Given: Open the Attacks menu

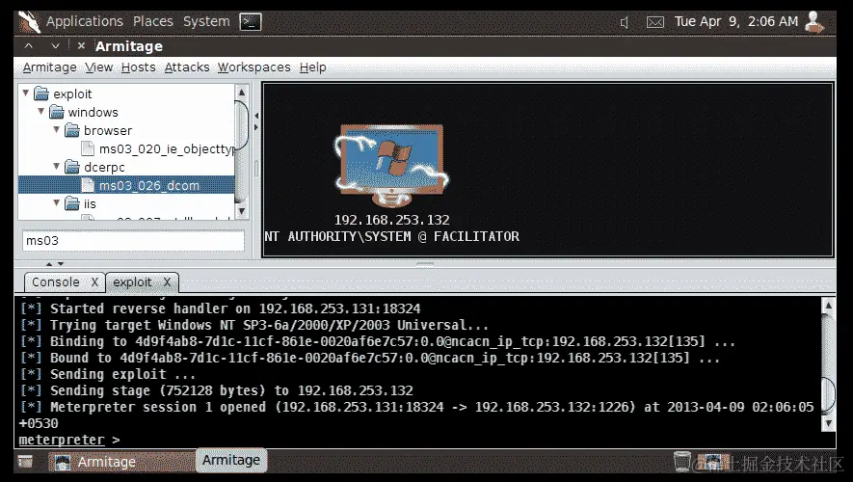Looking at the screenshot, I should (x=187, y=67).
